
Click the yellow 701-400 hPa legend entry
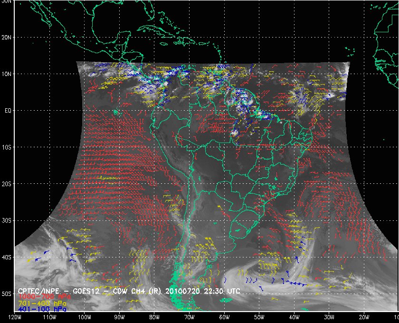click(42, 303)
